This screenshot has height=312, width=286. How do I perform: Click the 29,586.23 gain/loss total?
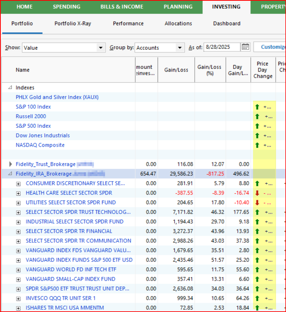point(181,174)
